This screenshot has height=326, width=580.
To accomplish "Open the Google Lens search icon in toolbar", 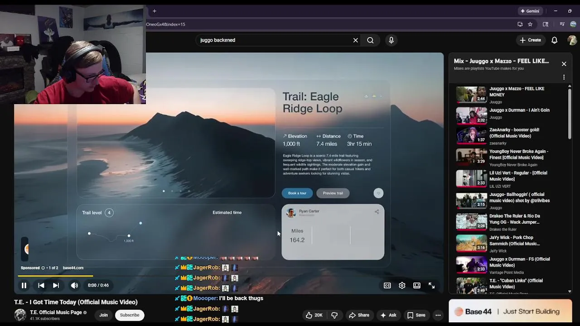I will coord(546,24).
